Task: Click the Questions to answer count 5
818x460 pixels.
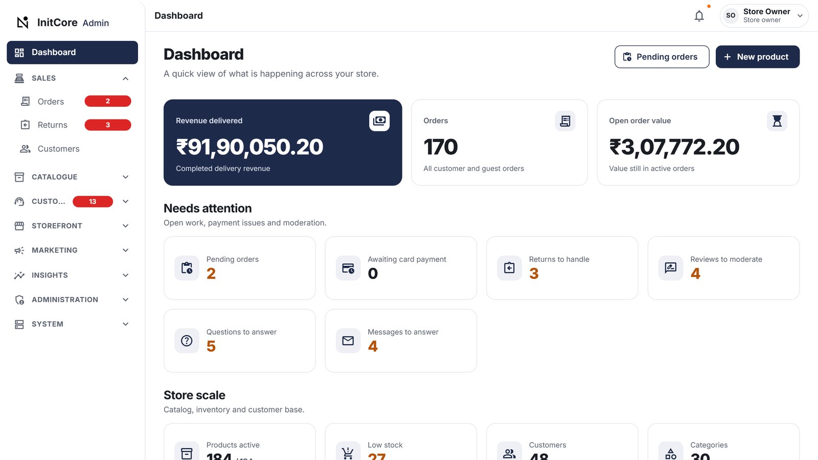Action: point(211,347)
